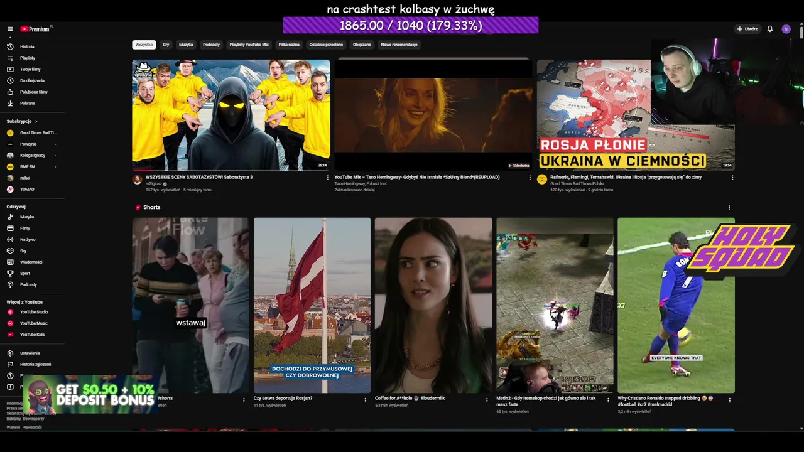
Task: Select the Muzyka filter chip
Action: tap(186, 45)
